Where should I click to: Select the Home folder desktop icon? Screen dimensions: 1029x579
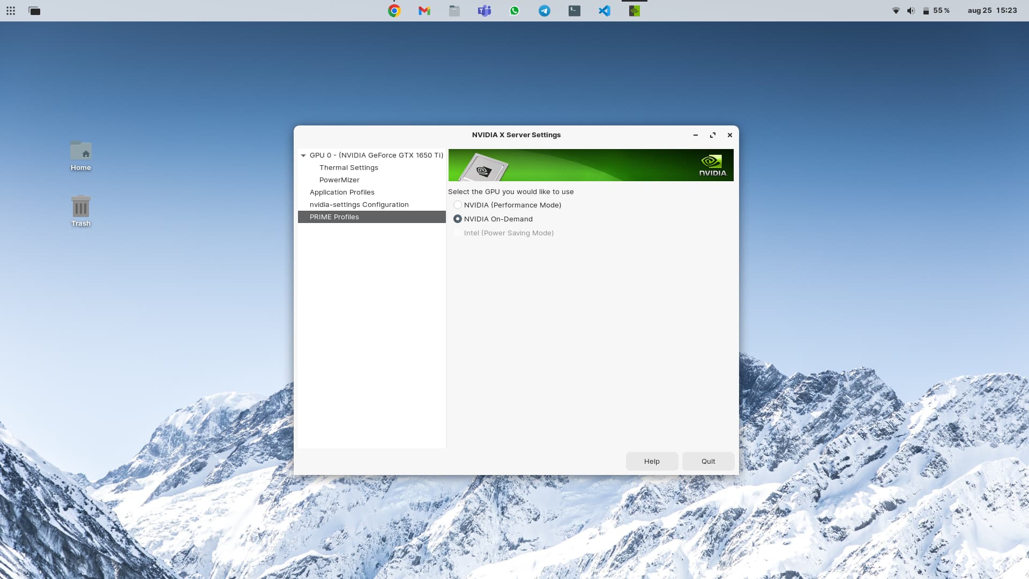tap(81, 152)
